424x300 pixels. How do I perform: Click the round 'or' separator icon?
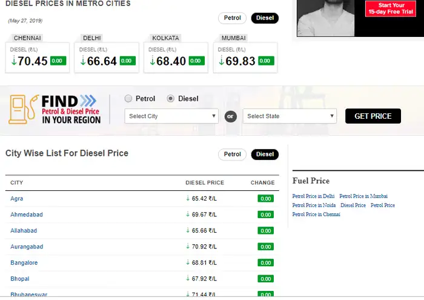(230, 116)
